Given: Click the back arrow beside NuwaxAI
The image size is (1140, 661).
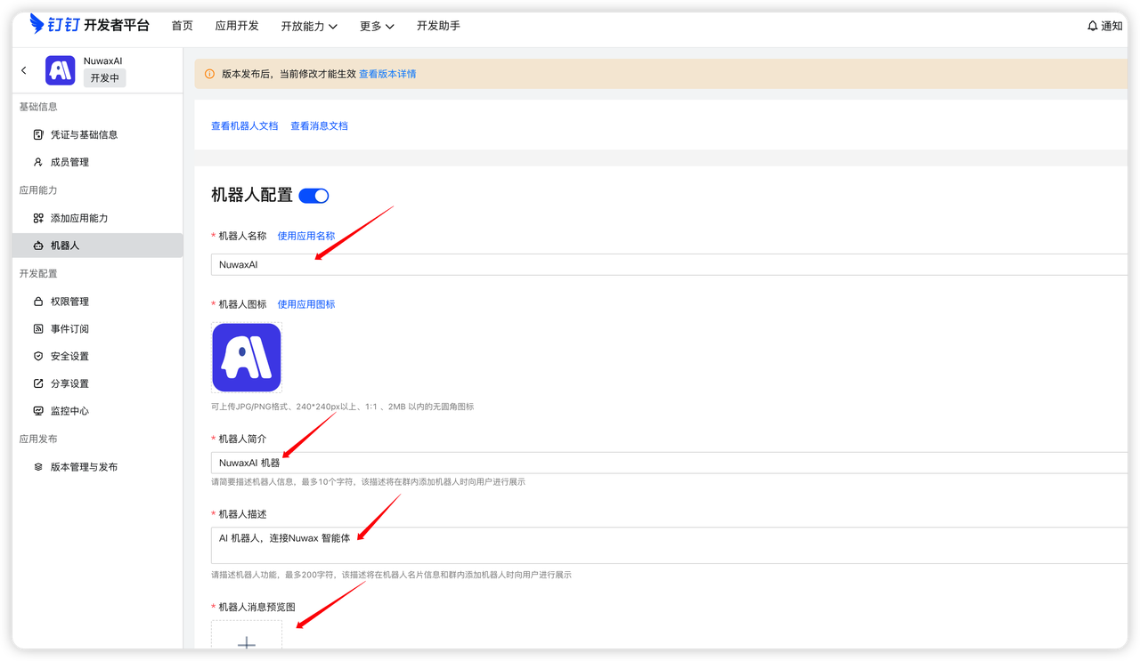Looking at the screenshot, I should click(24, 70).
